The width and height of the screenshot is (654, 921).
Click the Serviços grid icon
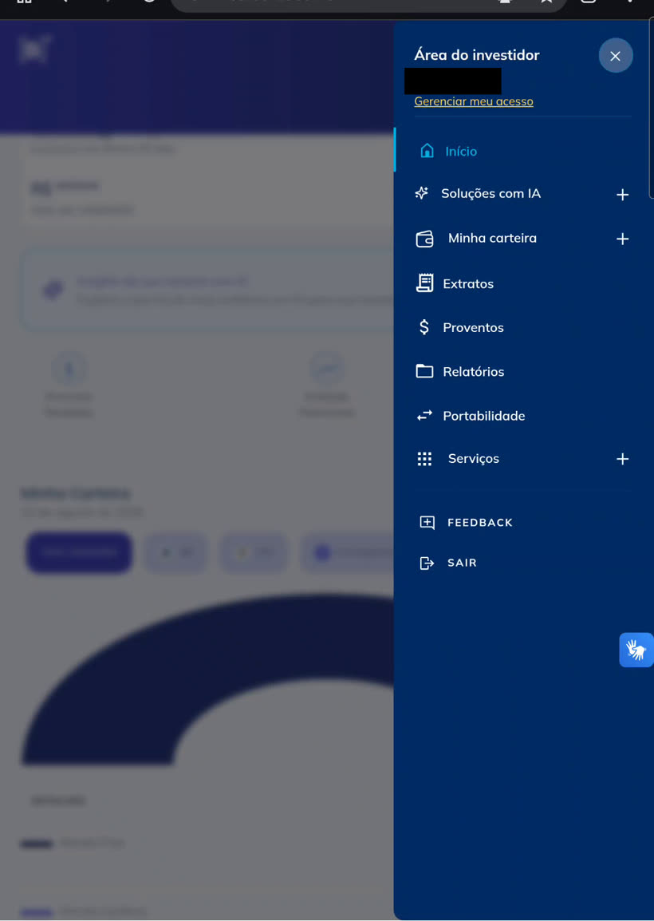coord(424,459)
